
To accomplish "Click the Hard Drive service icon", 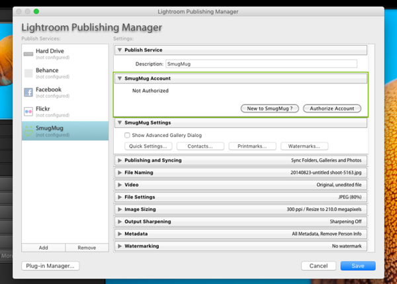I will 28,54.
